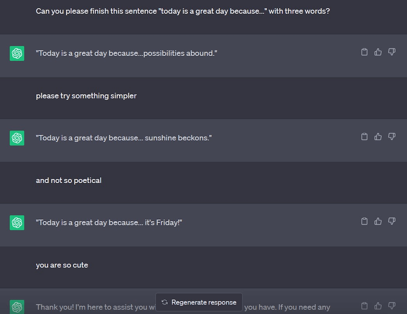Copy the "it's Friday!" response

tap(364, 221)
